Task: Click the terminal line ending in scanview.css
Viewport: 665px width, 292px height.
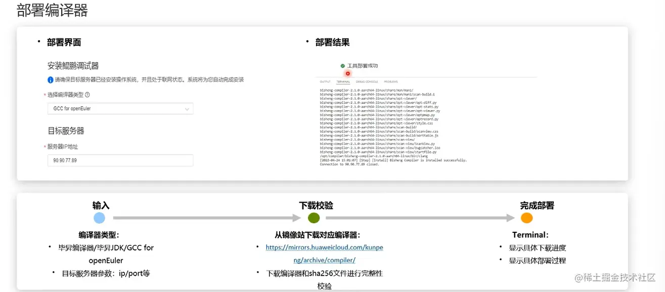Action: click(379, 131)
